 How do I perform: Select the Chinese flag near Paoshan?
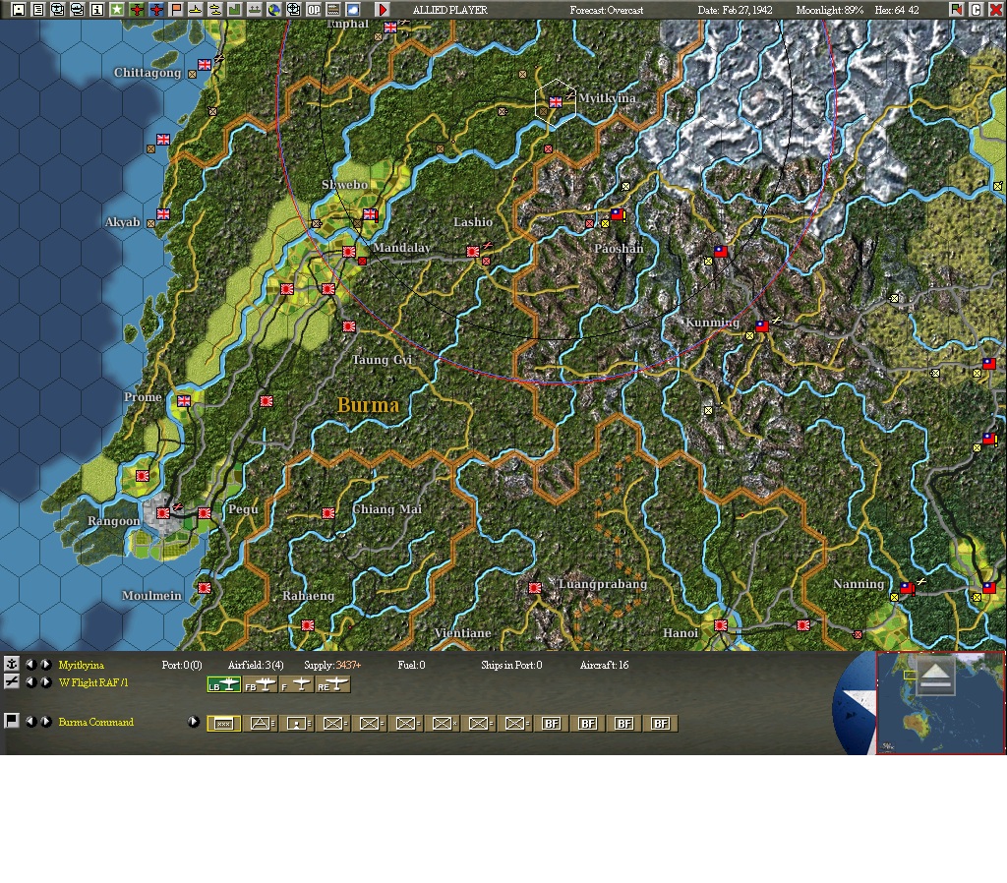pyautogui.click(x=617, y=213)
